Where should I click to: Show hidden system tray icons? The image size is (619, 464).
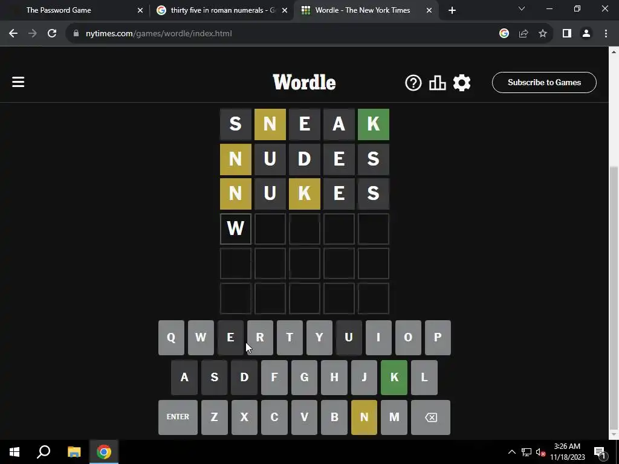tap(511, 452)
